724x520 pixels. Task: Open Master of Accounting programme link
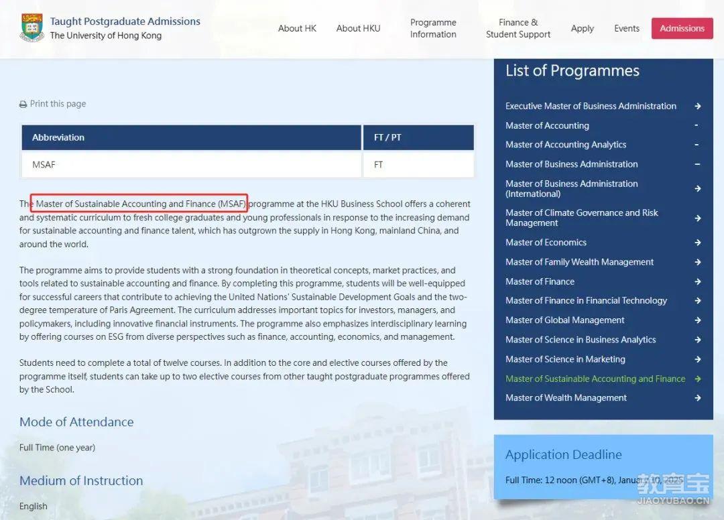tap(547, 125)
